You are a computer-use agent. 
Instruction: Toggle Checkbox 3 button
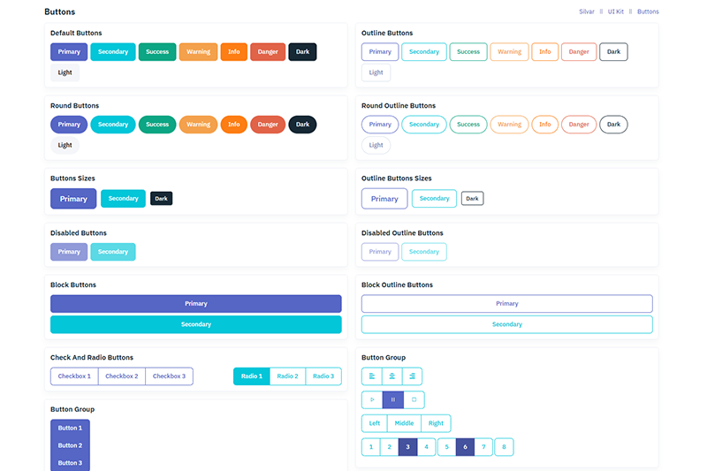coord(169,376)
